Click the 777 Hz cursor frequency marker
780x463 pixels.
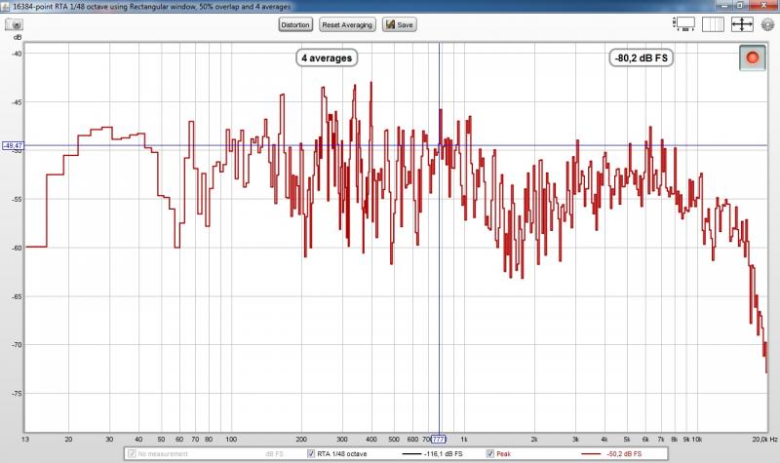(x=439, y=439)
